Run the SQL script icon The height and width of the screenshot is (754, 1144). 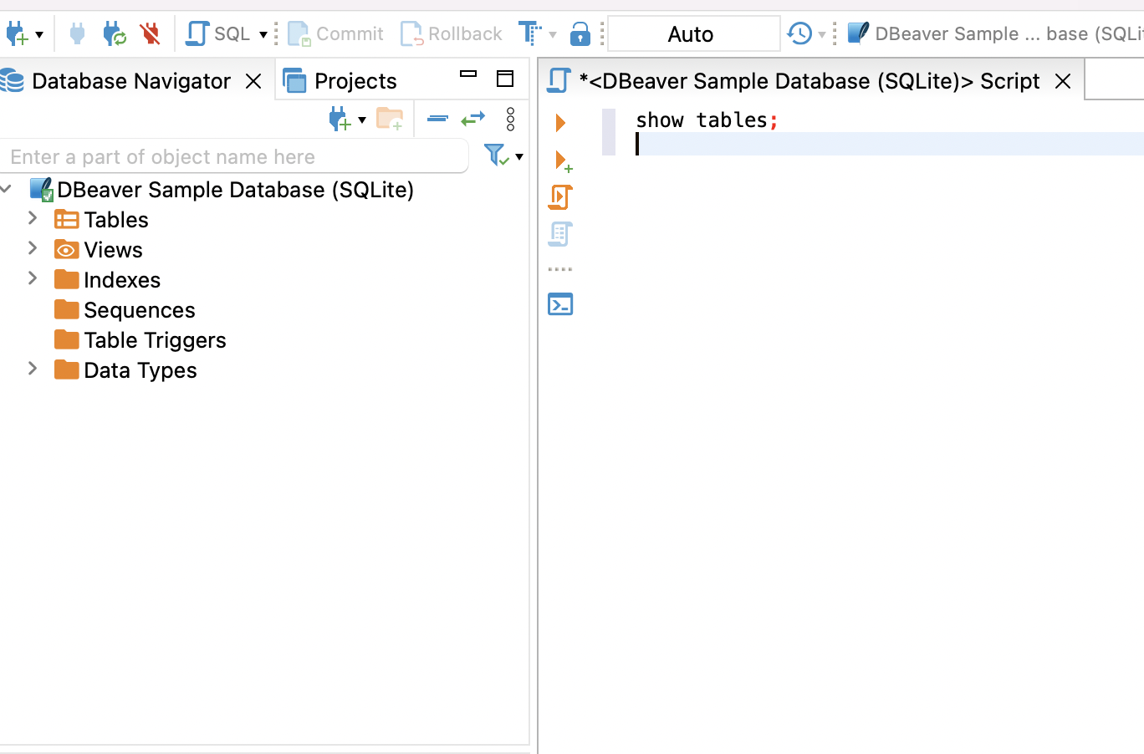[x=560, y=197]
